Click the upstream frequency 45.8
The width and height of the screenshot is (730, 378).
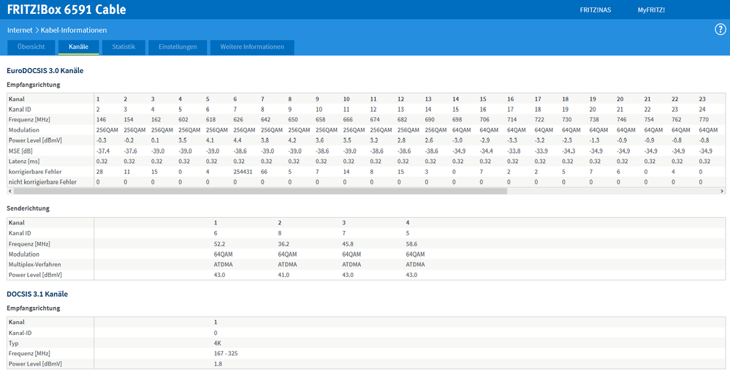348,243
